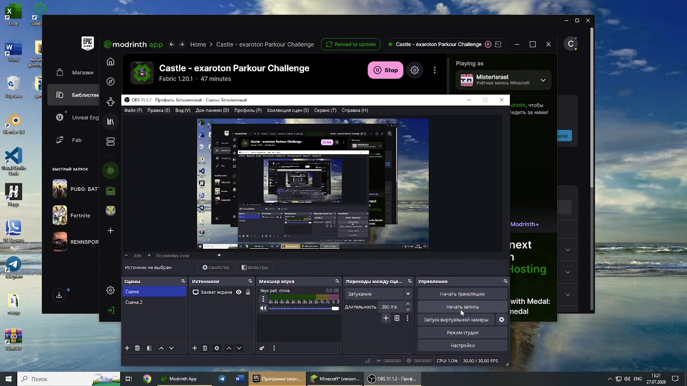Open preview scaling dropdown По размеру окна
Screen dimensions: 687x386
pos(188,256)
